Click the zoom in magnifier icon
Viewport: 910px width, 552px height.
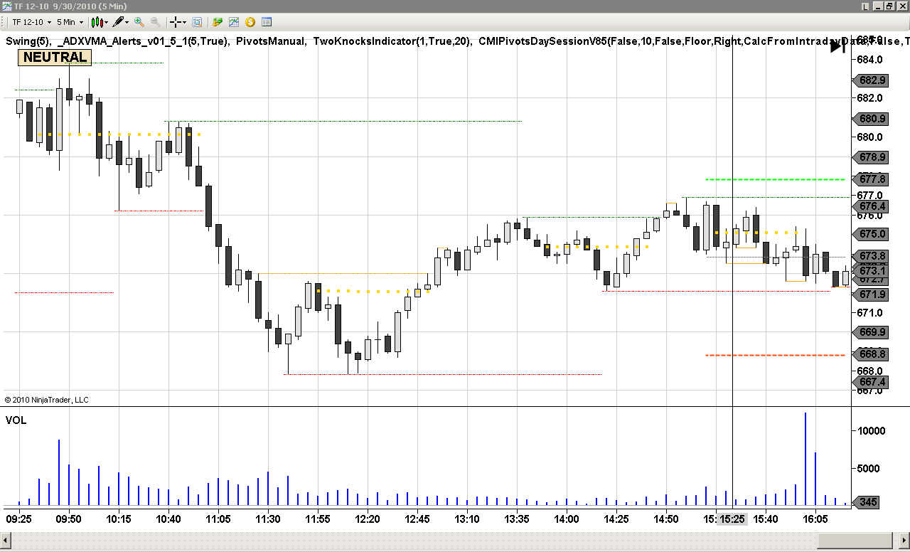pos(139,22)
